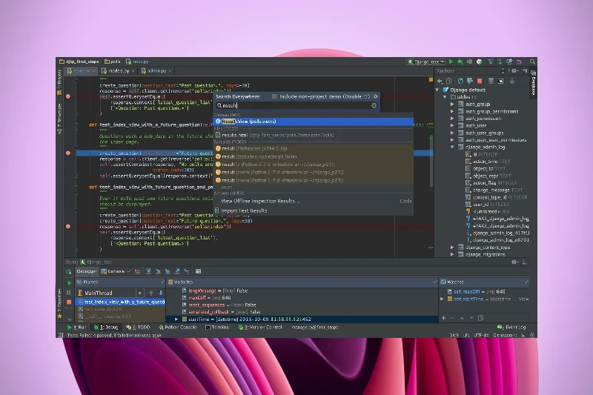Open the Python Console tool window
The width and height of the screenshot is (593, 395).
click(x=177, y=328)
